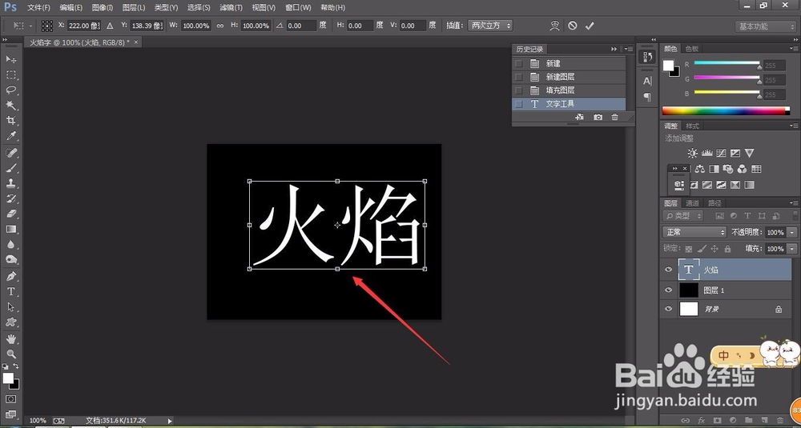Select the Horizontal Type tool in toolbox
Screen dimensions: 801x428
pos(10,292)
